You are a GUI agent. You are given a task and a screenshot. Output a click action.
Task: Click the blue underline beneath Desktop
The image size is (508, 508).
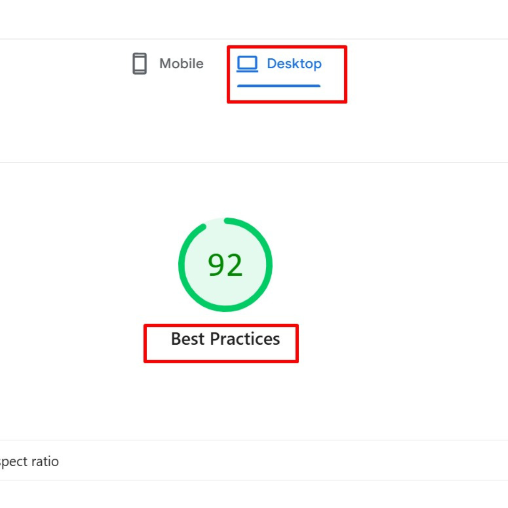pyautogui.click(x=278, y=86)
